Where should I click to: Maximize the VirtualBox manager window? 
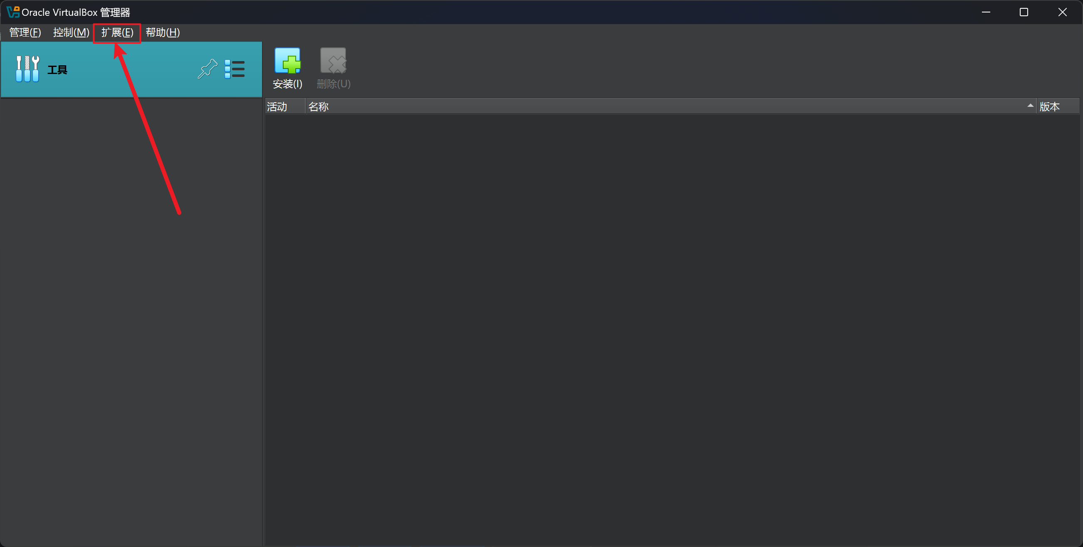point(1024,12)
